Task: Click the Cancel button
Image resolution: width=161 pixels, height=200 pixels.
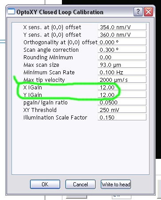Action: [80, 184]
